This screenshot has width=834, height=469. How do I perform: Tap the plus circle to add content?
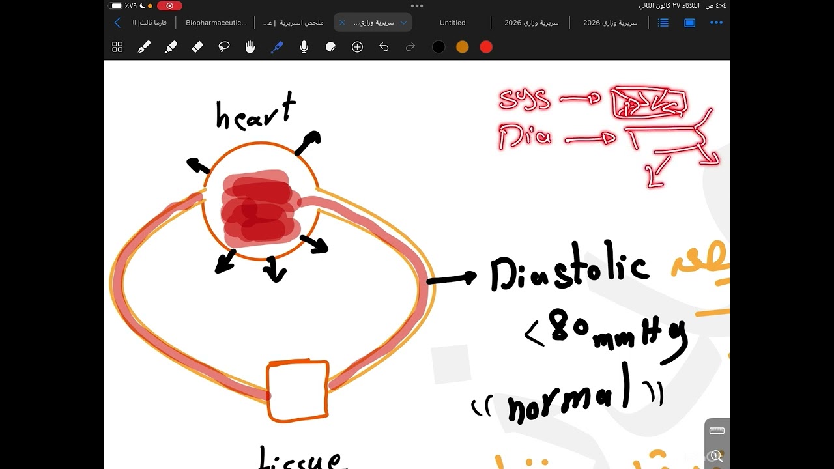[357, 47]
